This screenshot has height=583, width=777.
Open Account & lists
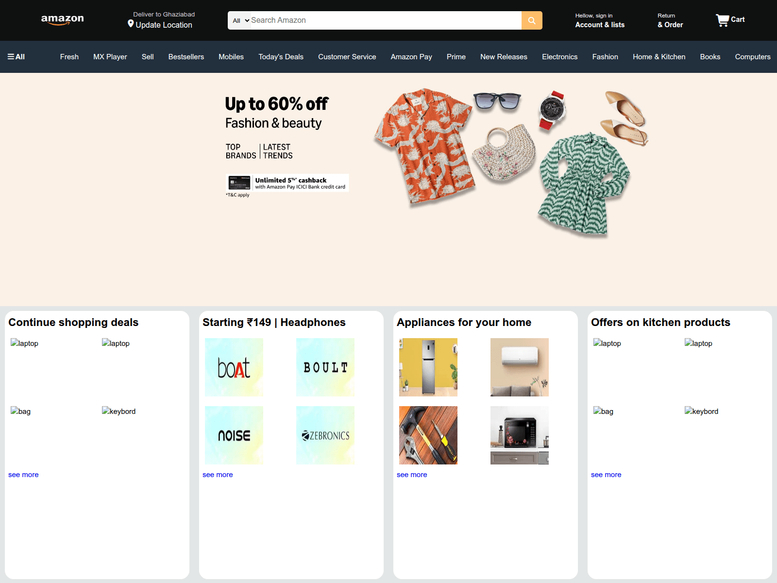[600, 20]
